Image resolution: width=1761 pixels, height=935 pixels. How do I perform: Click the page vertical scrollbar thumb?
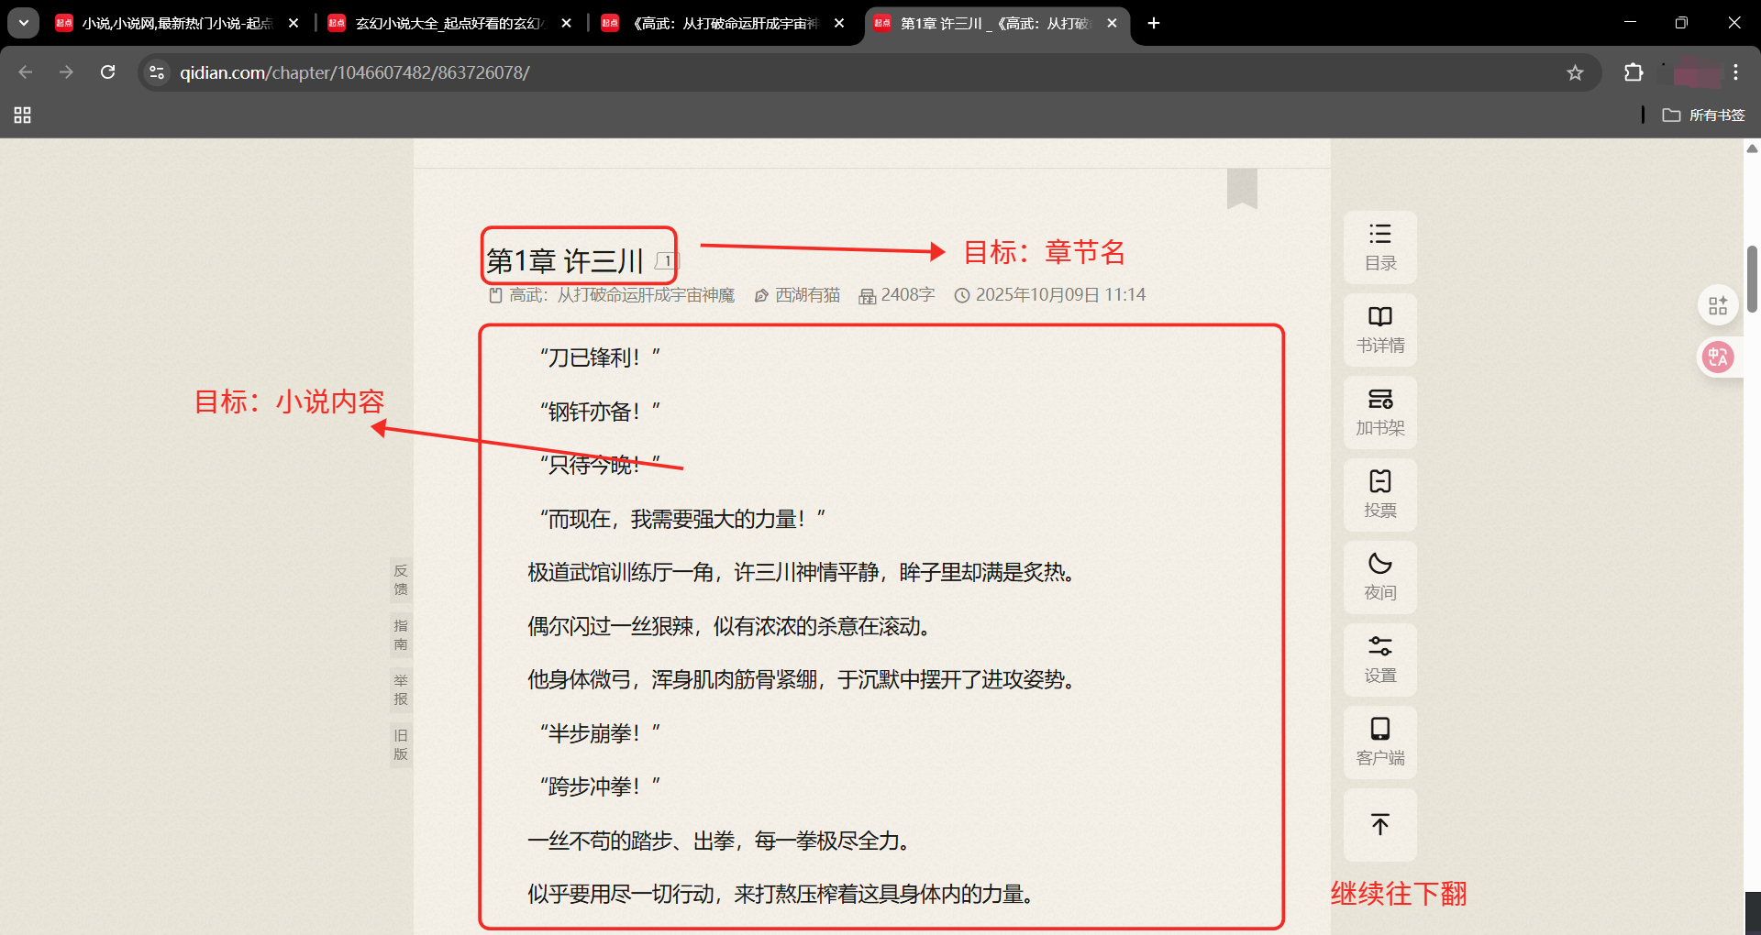(x=1752, y=279)
